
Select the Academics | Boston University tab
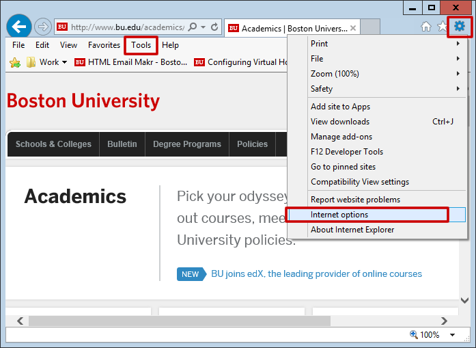click(x=292, y=28)
